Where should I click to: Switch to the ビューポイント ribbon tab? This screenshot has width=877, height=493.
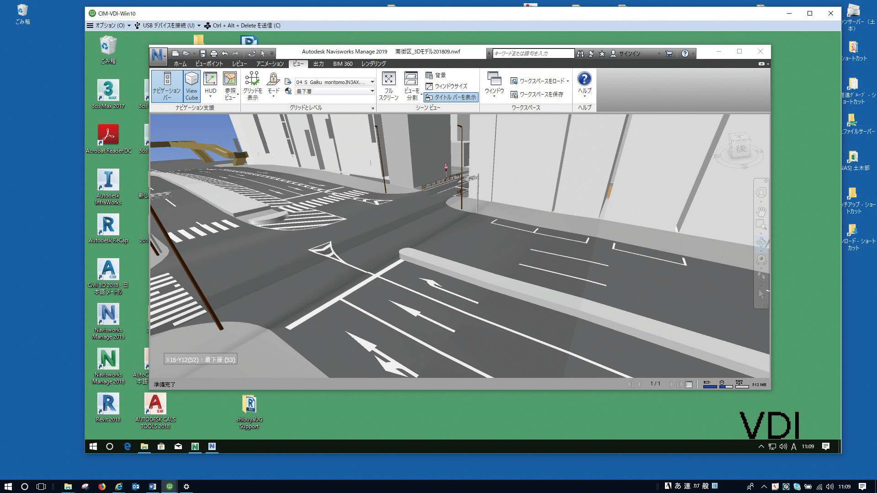209,64
